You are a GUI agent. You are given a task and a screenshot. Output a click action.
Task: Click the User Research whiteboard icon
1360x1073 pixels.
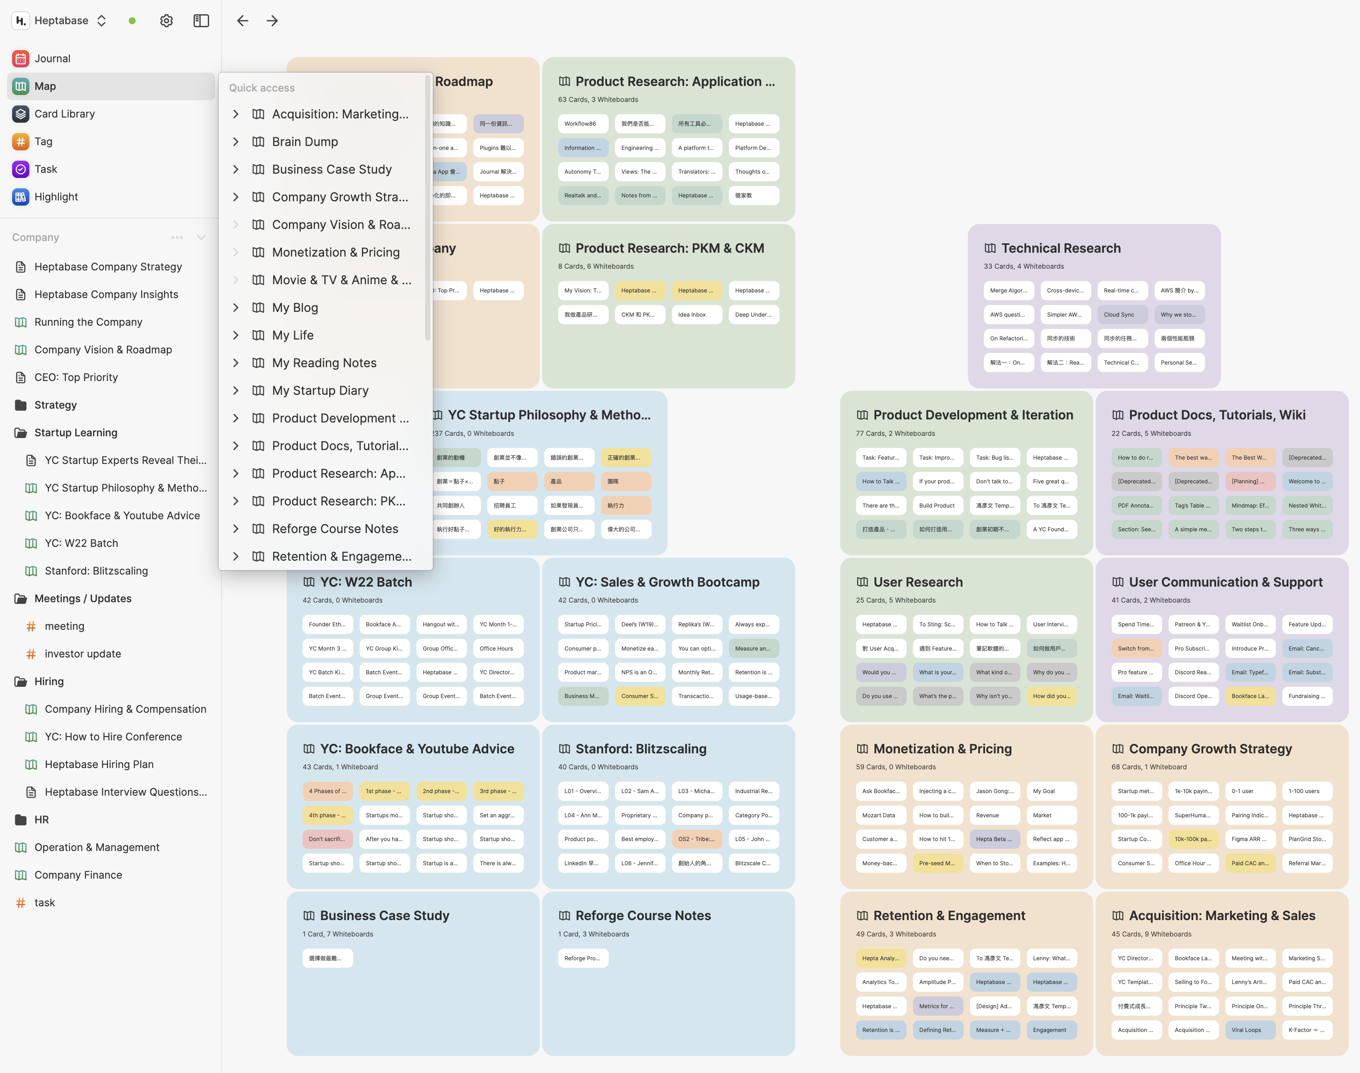(862, 582)
